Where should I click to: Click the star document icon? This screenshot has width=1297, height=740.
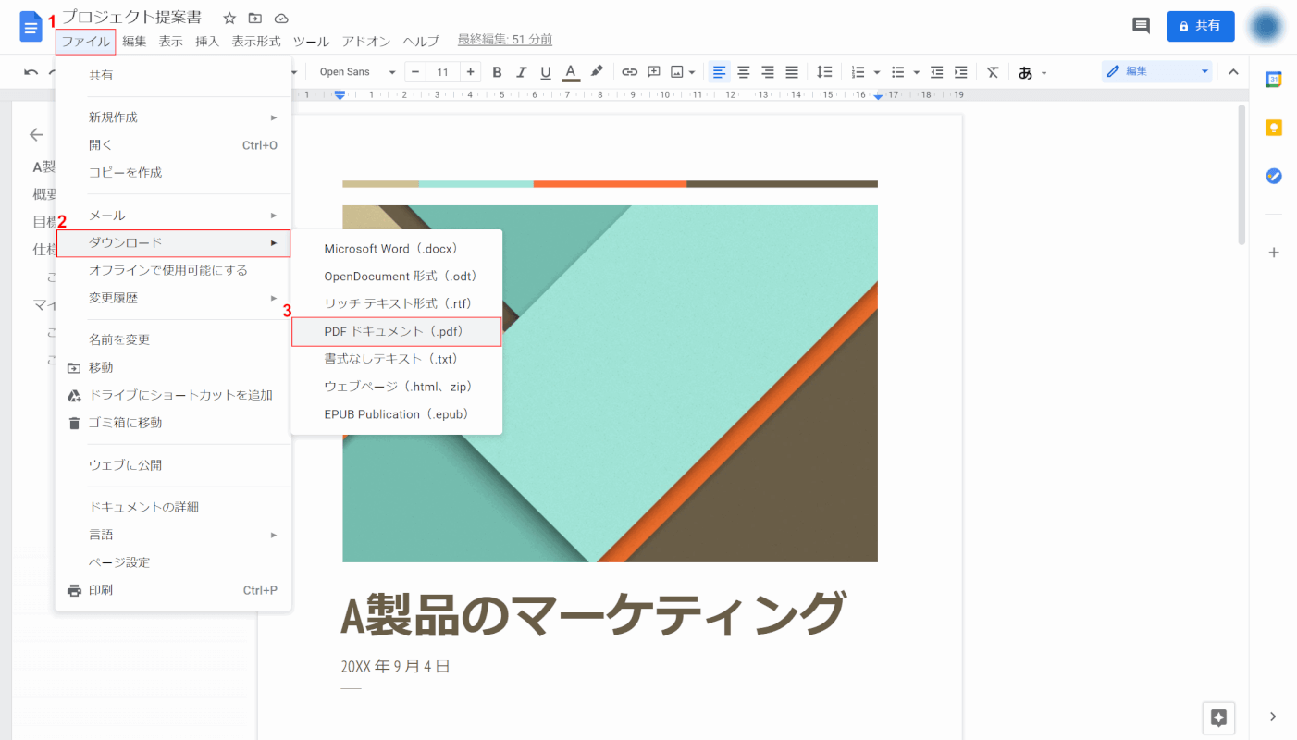tap(229, 18)
